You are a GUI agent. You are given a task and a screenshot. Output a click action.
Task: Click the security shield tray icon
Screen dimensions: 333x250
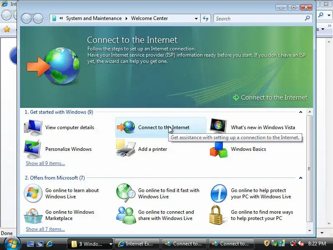click(266, 243)
